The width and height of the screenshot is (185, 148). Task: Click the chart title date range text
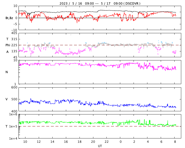tap(100, 3)
